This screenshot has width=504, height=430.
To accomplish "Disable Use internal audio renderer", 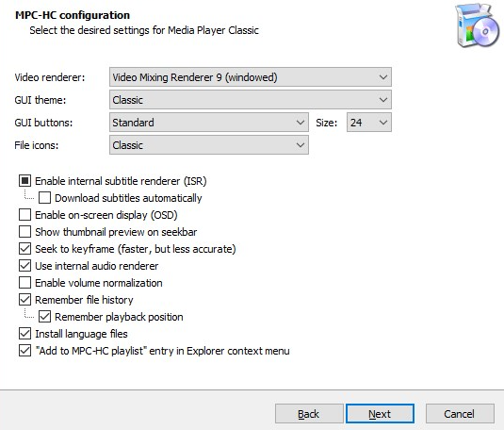I will (24, 266).
